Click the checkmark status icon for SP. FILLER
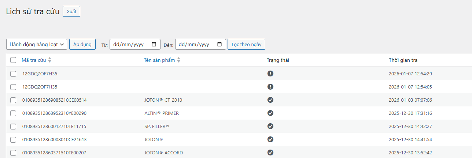 click(270, 126)
